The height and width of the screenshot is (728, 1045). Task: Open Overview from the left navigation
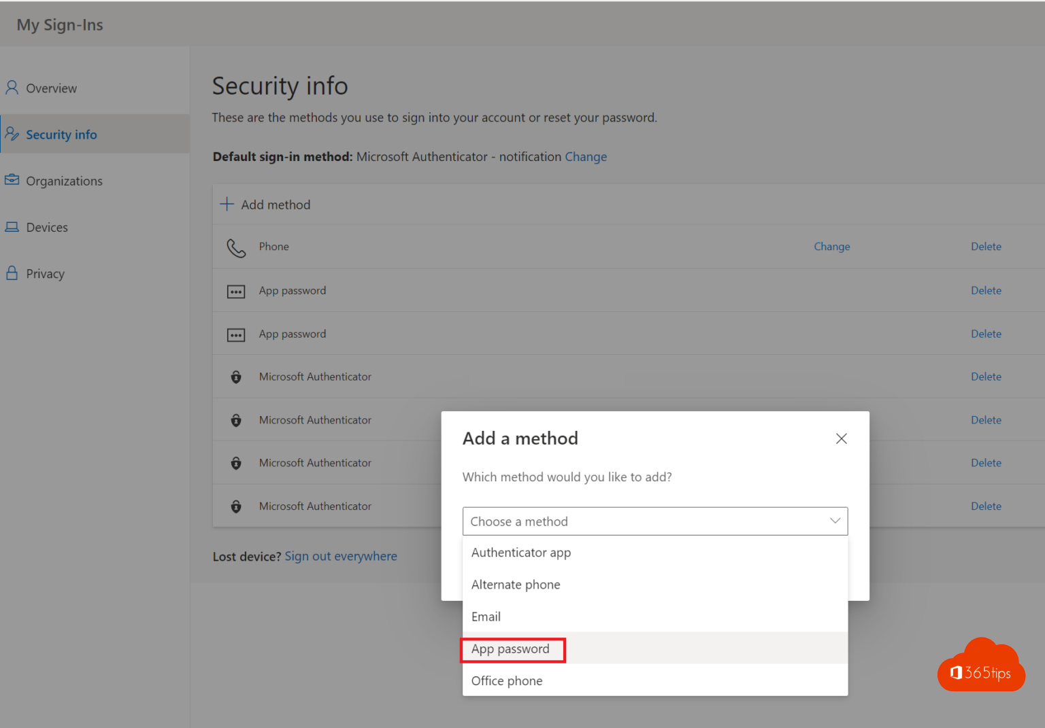pos(51,88)
